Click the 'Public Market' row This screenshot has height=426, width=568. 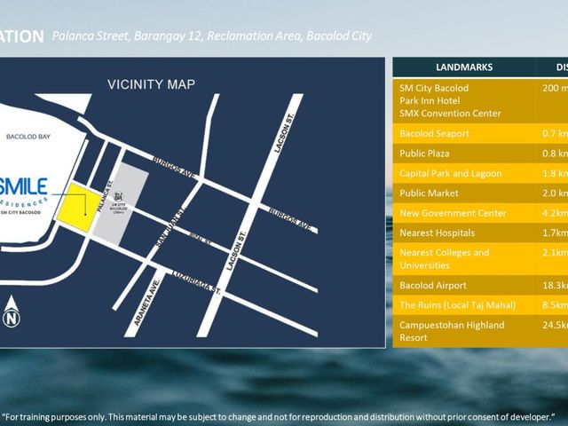(480, 193)
